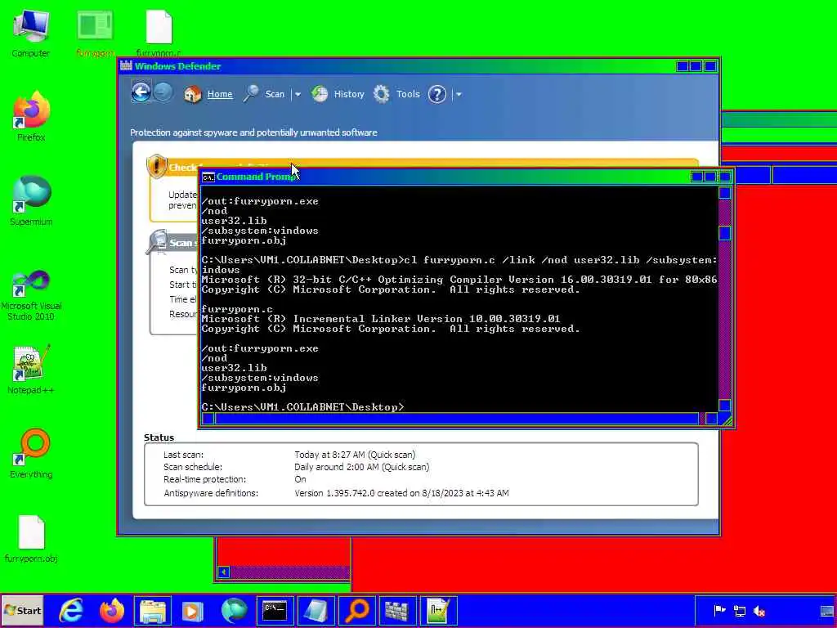Screen dimensions: 837x628
Task: Go back in Windows Defender
Action: [x=141, y=93]
